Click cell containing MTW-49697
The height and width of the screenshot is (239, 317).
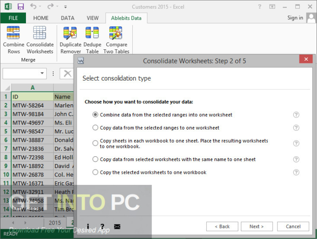pos(33,123)
